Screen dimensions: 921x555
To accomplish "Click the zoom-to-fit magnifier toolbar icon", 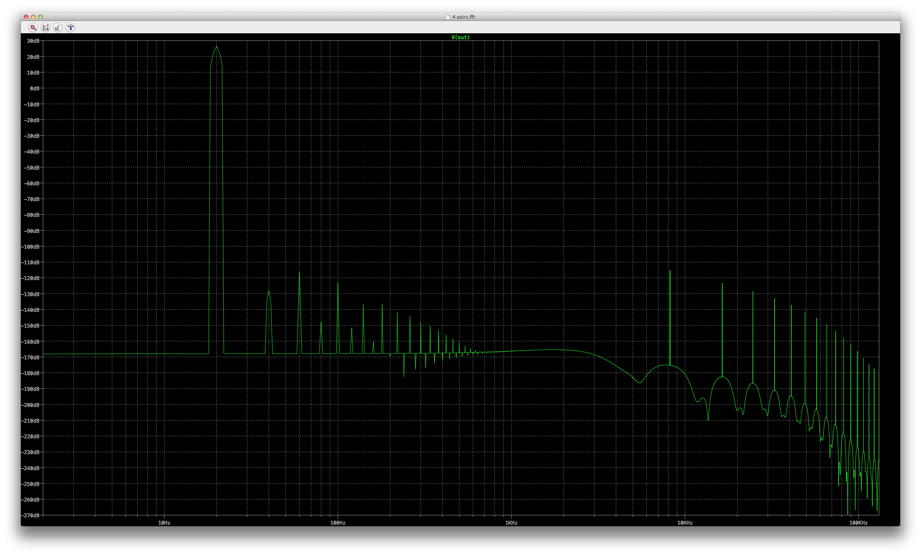I will point(33,27).
